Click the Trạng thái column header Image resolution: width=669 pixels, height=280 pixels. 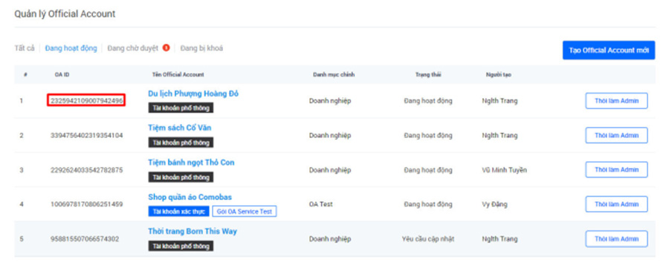[428, 74]
